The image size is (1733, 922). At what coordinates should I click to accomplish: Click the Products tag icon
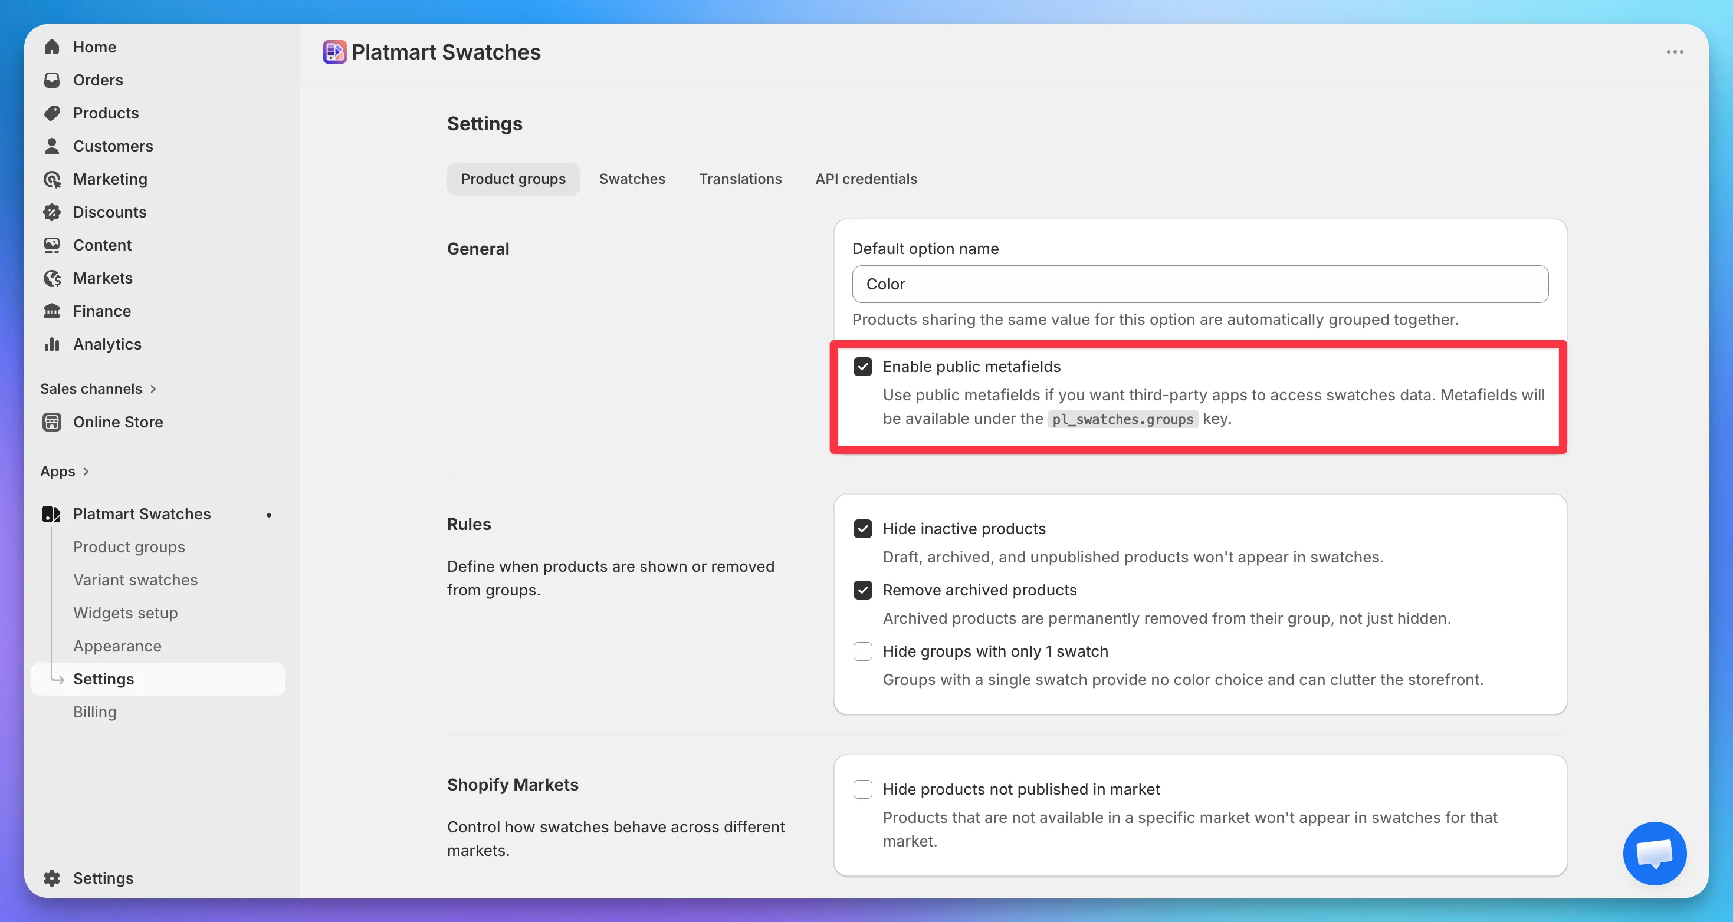pos(52,113)
